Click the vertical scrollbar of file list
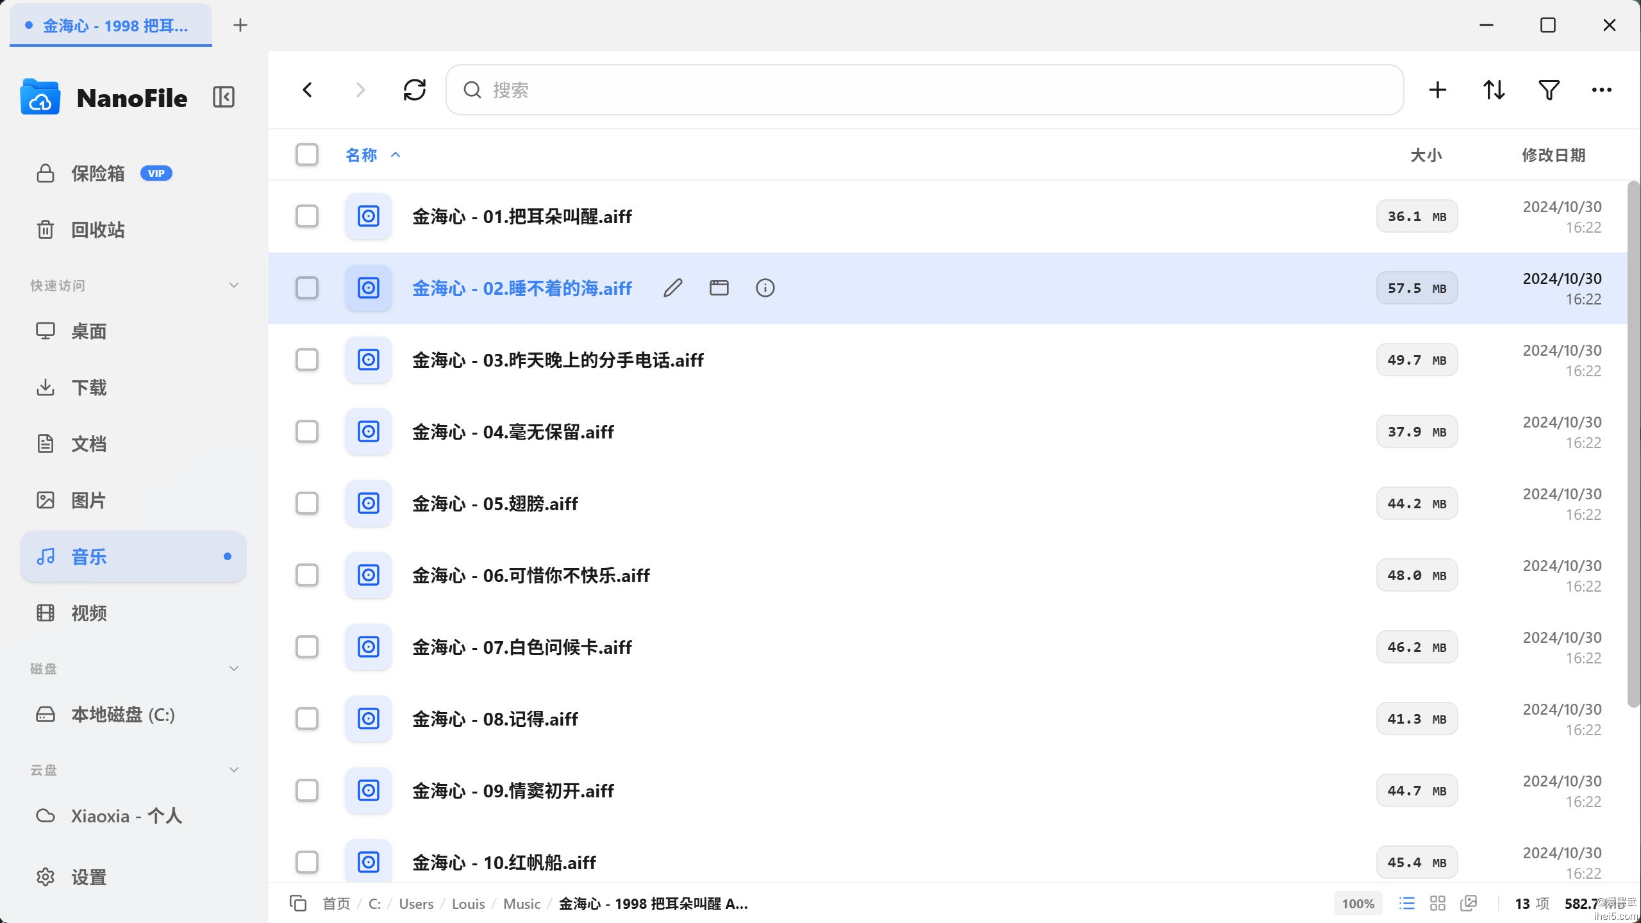Viewport: 1641px width, 923px height. pos(1633,444)
